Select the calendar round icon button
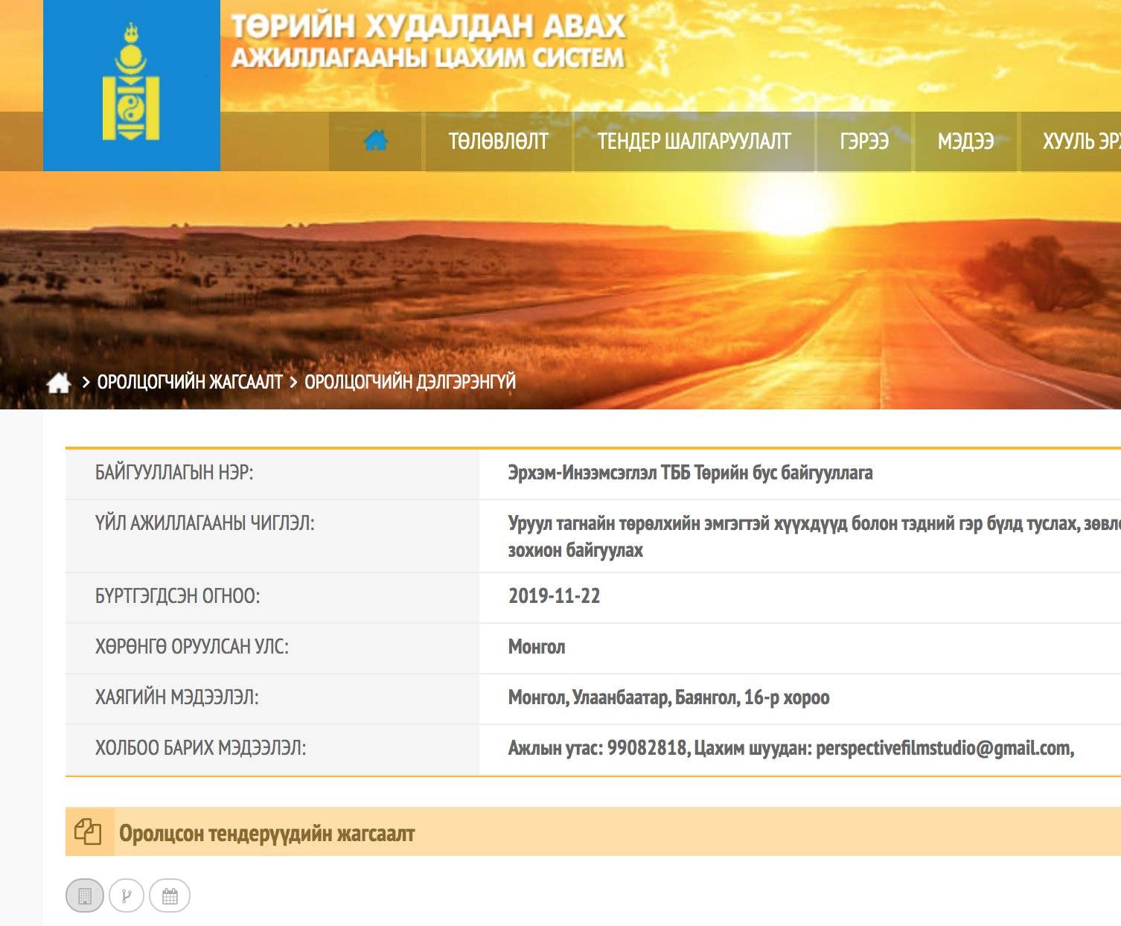This screenshot has height=926, width=1121. coord(170,895)
